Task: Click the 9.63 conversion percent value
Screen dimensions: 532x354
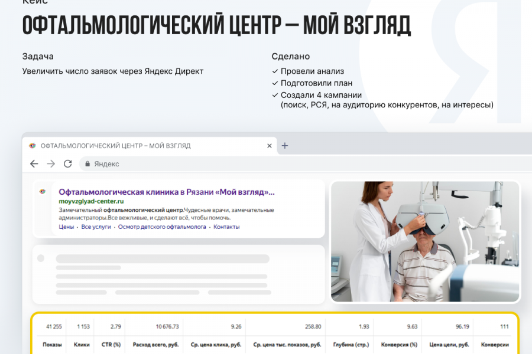Action: [x=412, y=326]
